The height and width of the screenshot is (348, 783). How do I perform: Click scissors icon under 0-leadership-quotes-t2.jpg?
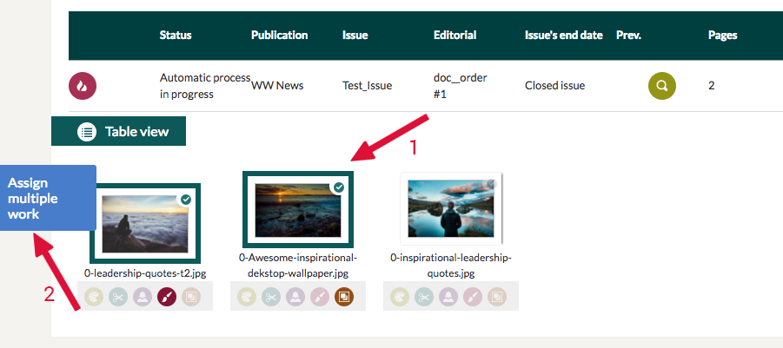[118, 297]
